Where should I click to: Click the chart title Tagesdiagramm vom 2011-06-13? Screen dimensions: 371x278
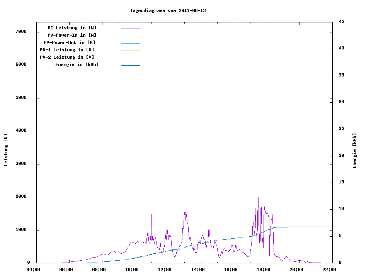coord(168,10)
